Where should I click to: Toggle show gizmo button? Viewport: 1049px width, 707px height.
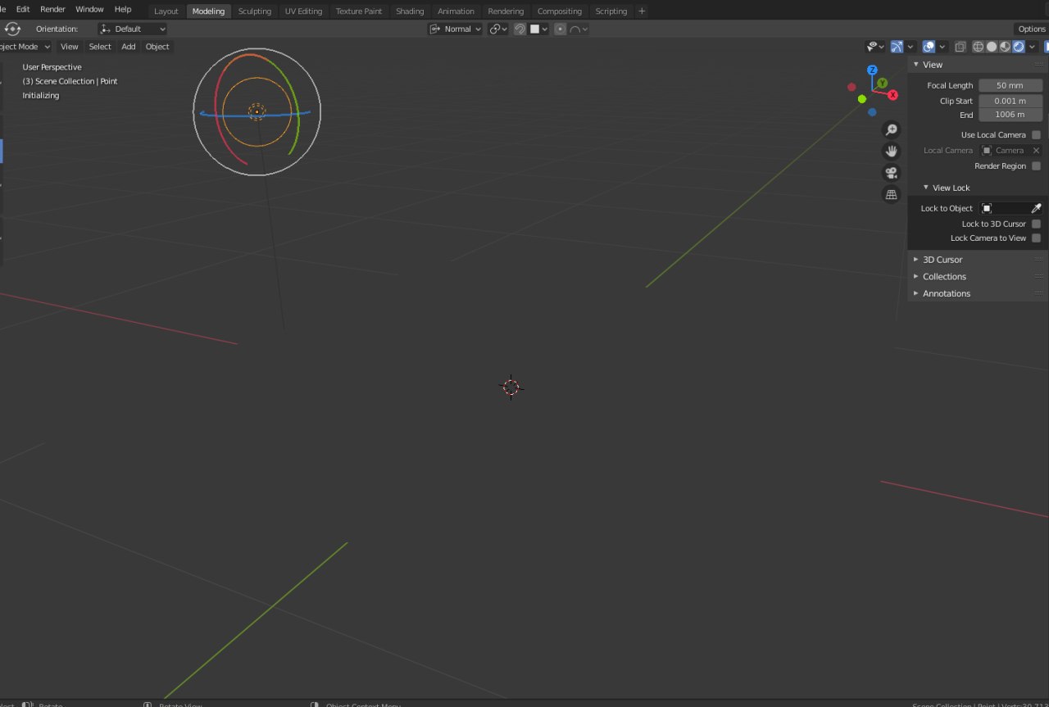[897, 47]
